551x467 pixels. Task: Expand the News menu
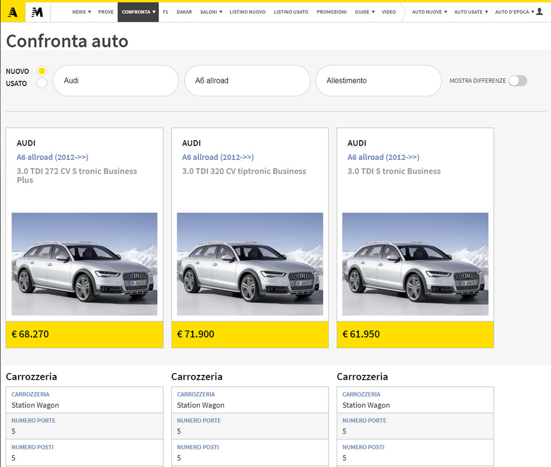coord(82,12)
